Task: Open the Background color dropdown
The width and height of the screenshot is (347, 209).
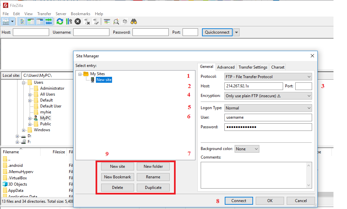Action: pos(247,149)
